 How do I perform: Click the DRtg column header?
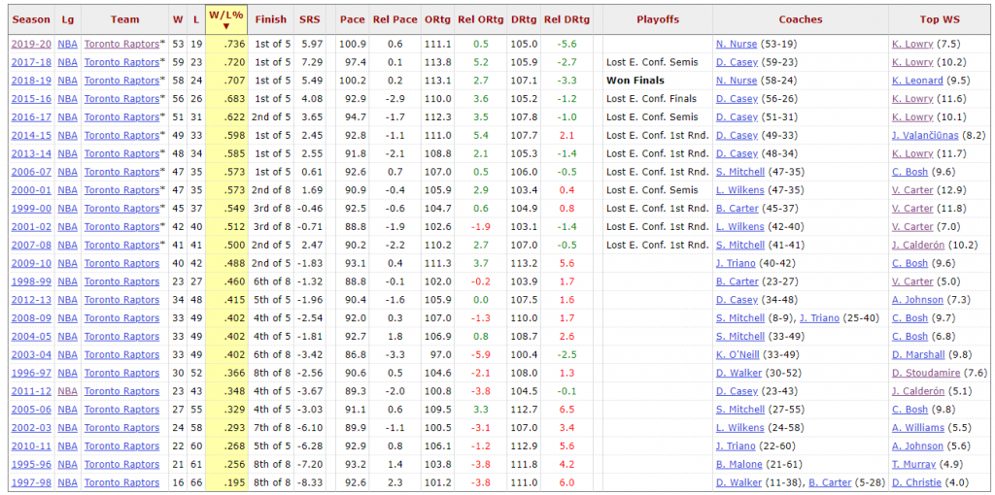[x=523, y=19]
